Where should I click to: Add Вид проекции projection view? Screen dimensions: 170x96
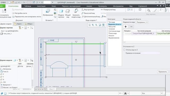pos(88,10)
